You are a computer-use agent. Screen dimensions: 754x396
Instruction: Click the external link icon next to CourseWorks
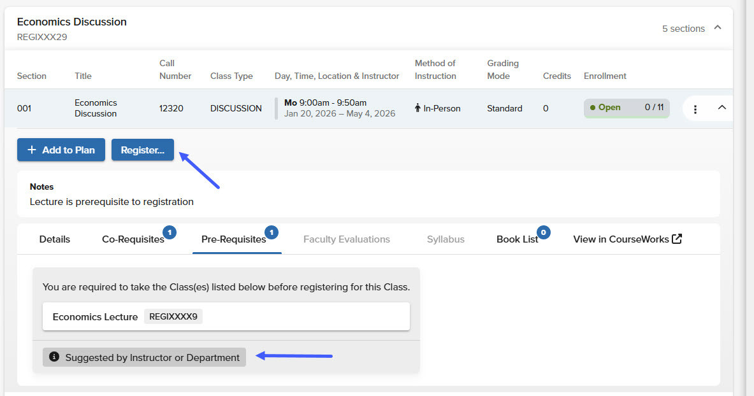pos(677,239)
